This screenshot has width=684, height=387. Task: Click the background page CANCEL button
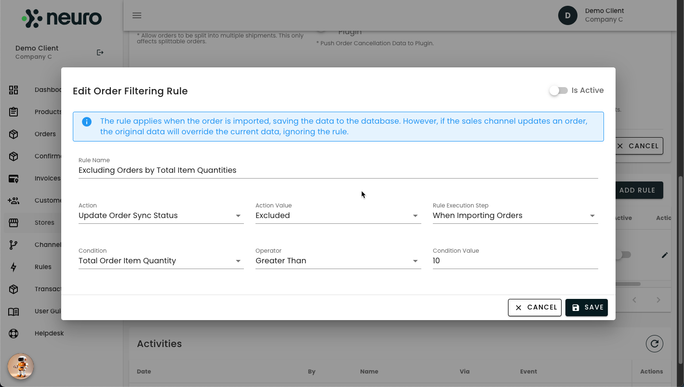click(x=639, y=146)
